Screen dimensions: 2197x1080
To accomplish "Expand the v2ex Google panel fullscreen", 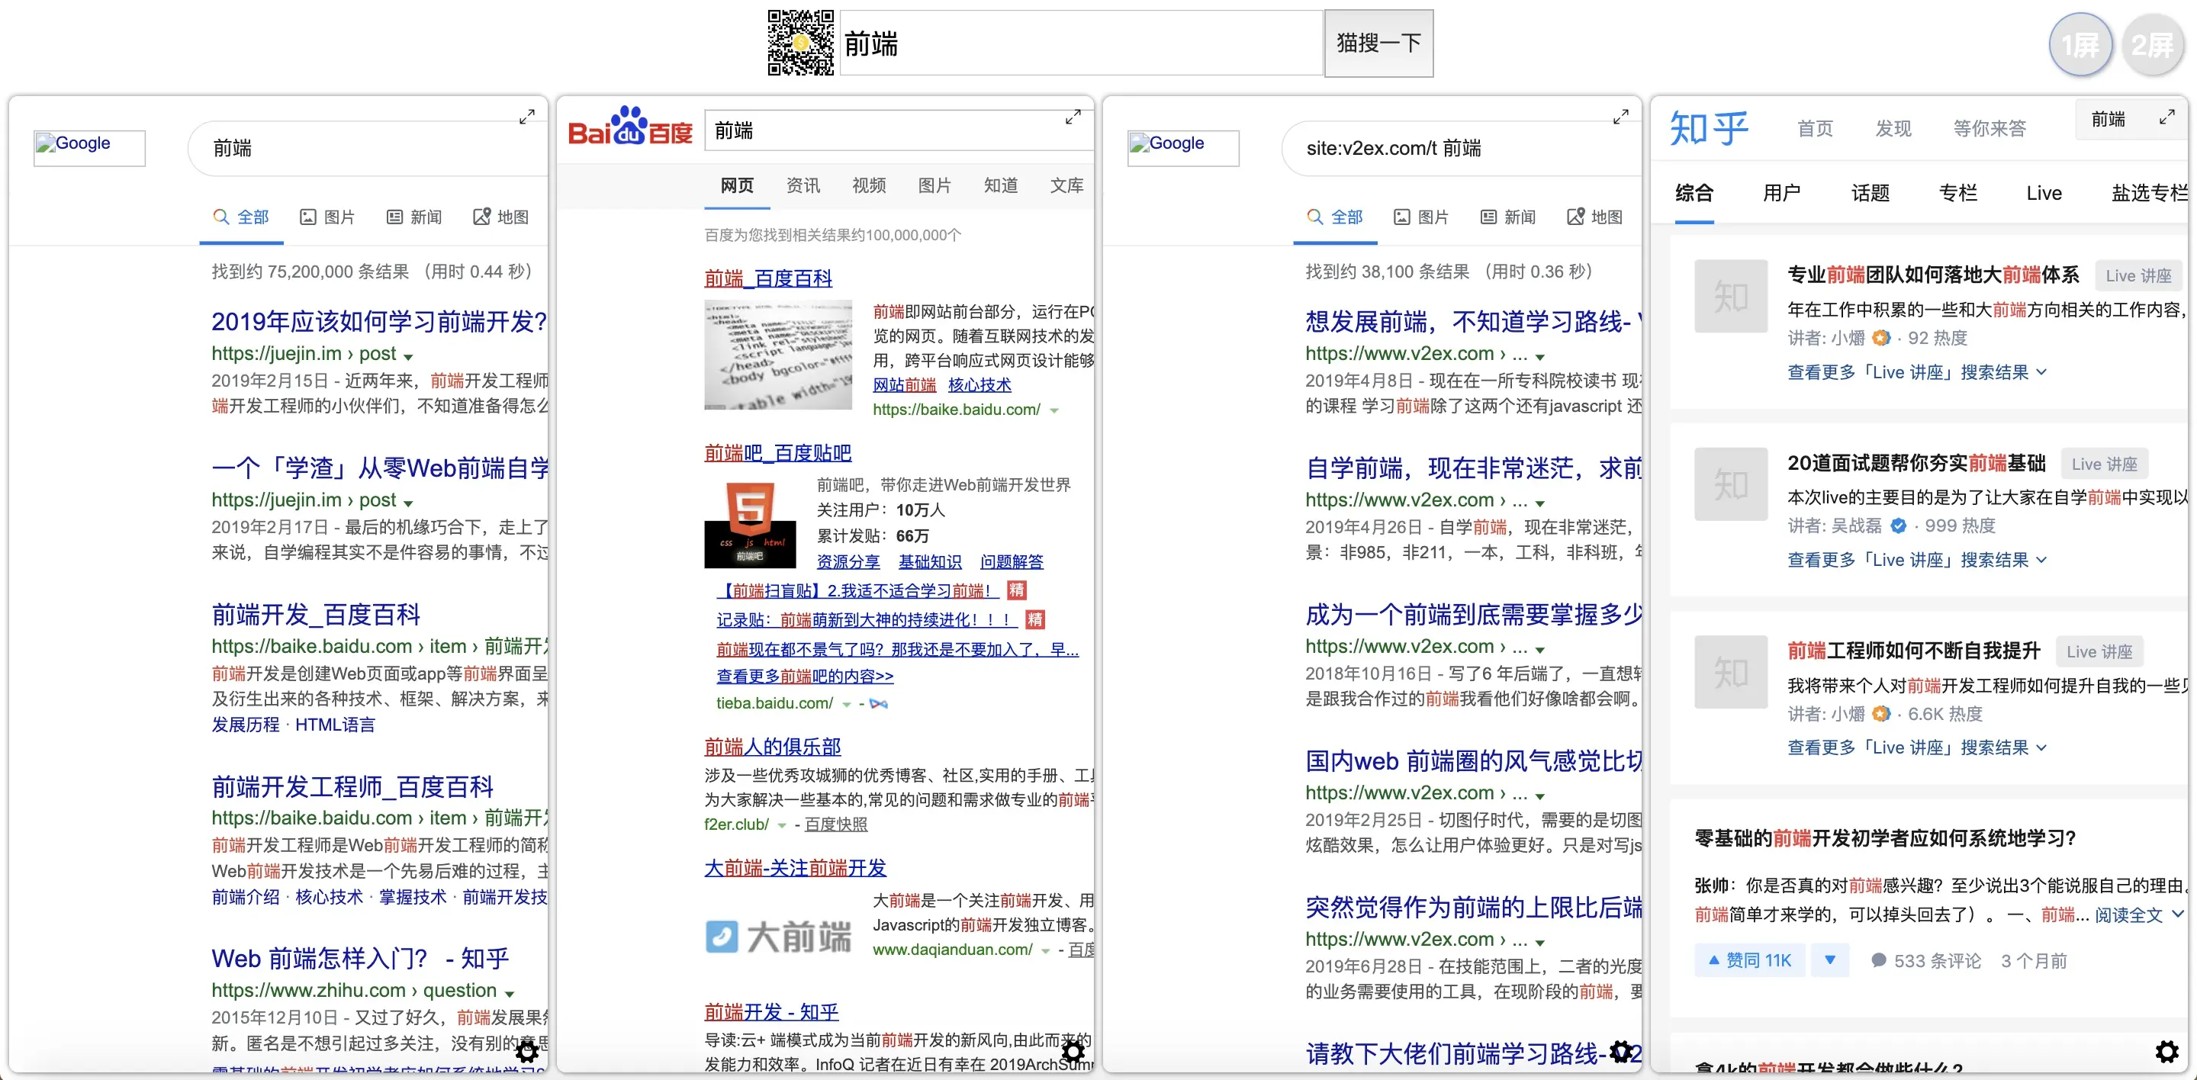I will click(x=1620, y=117).
